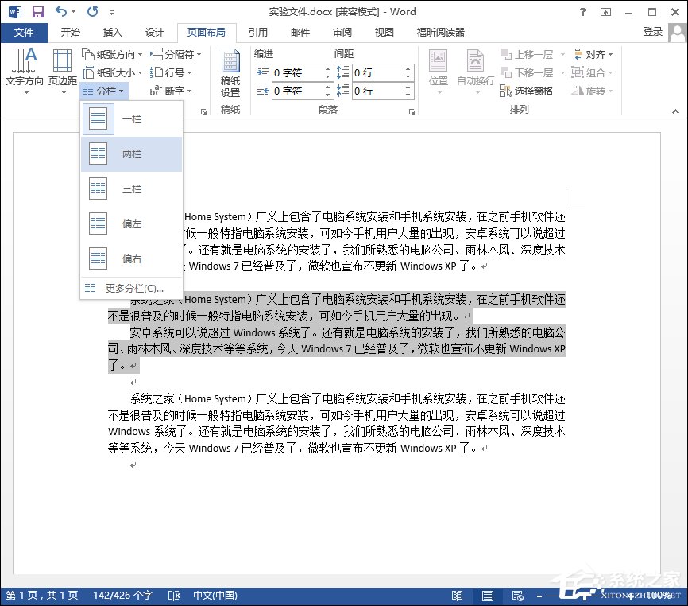Select 两栏 from the columns menu
The image size is (688, 606).
coord(131,153)
